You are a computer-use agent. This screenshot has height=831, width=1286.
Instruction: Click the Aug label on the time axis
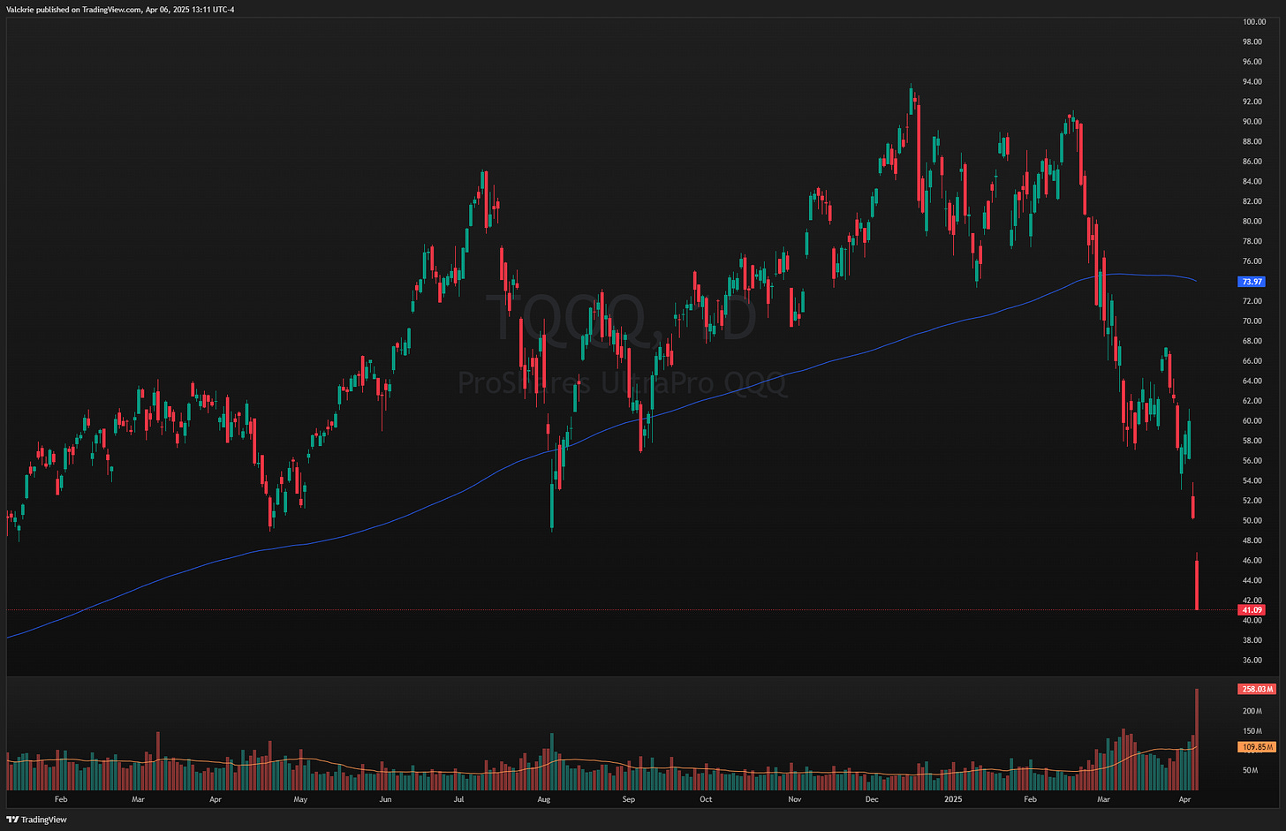tap(543, 799)
